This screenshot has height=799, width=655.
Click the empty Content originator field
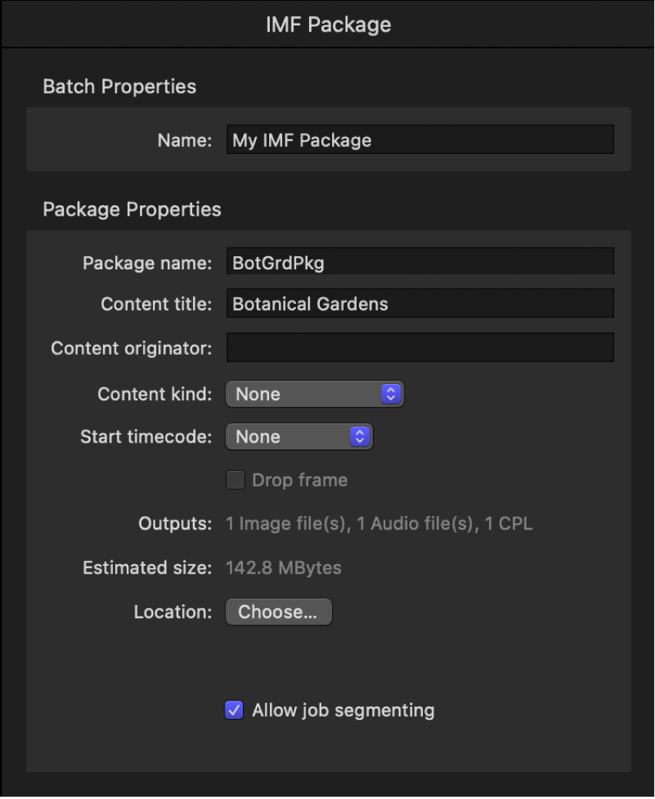[x=420, y=347]
